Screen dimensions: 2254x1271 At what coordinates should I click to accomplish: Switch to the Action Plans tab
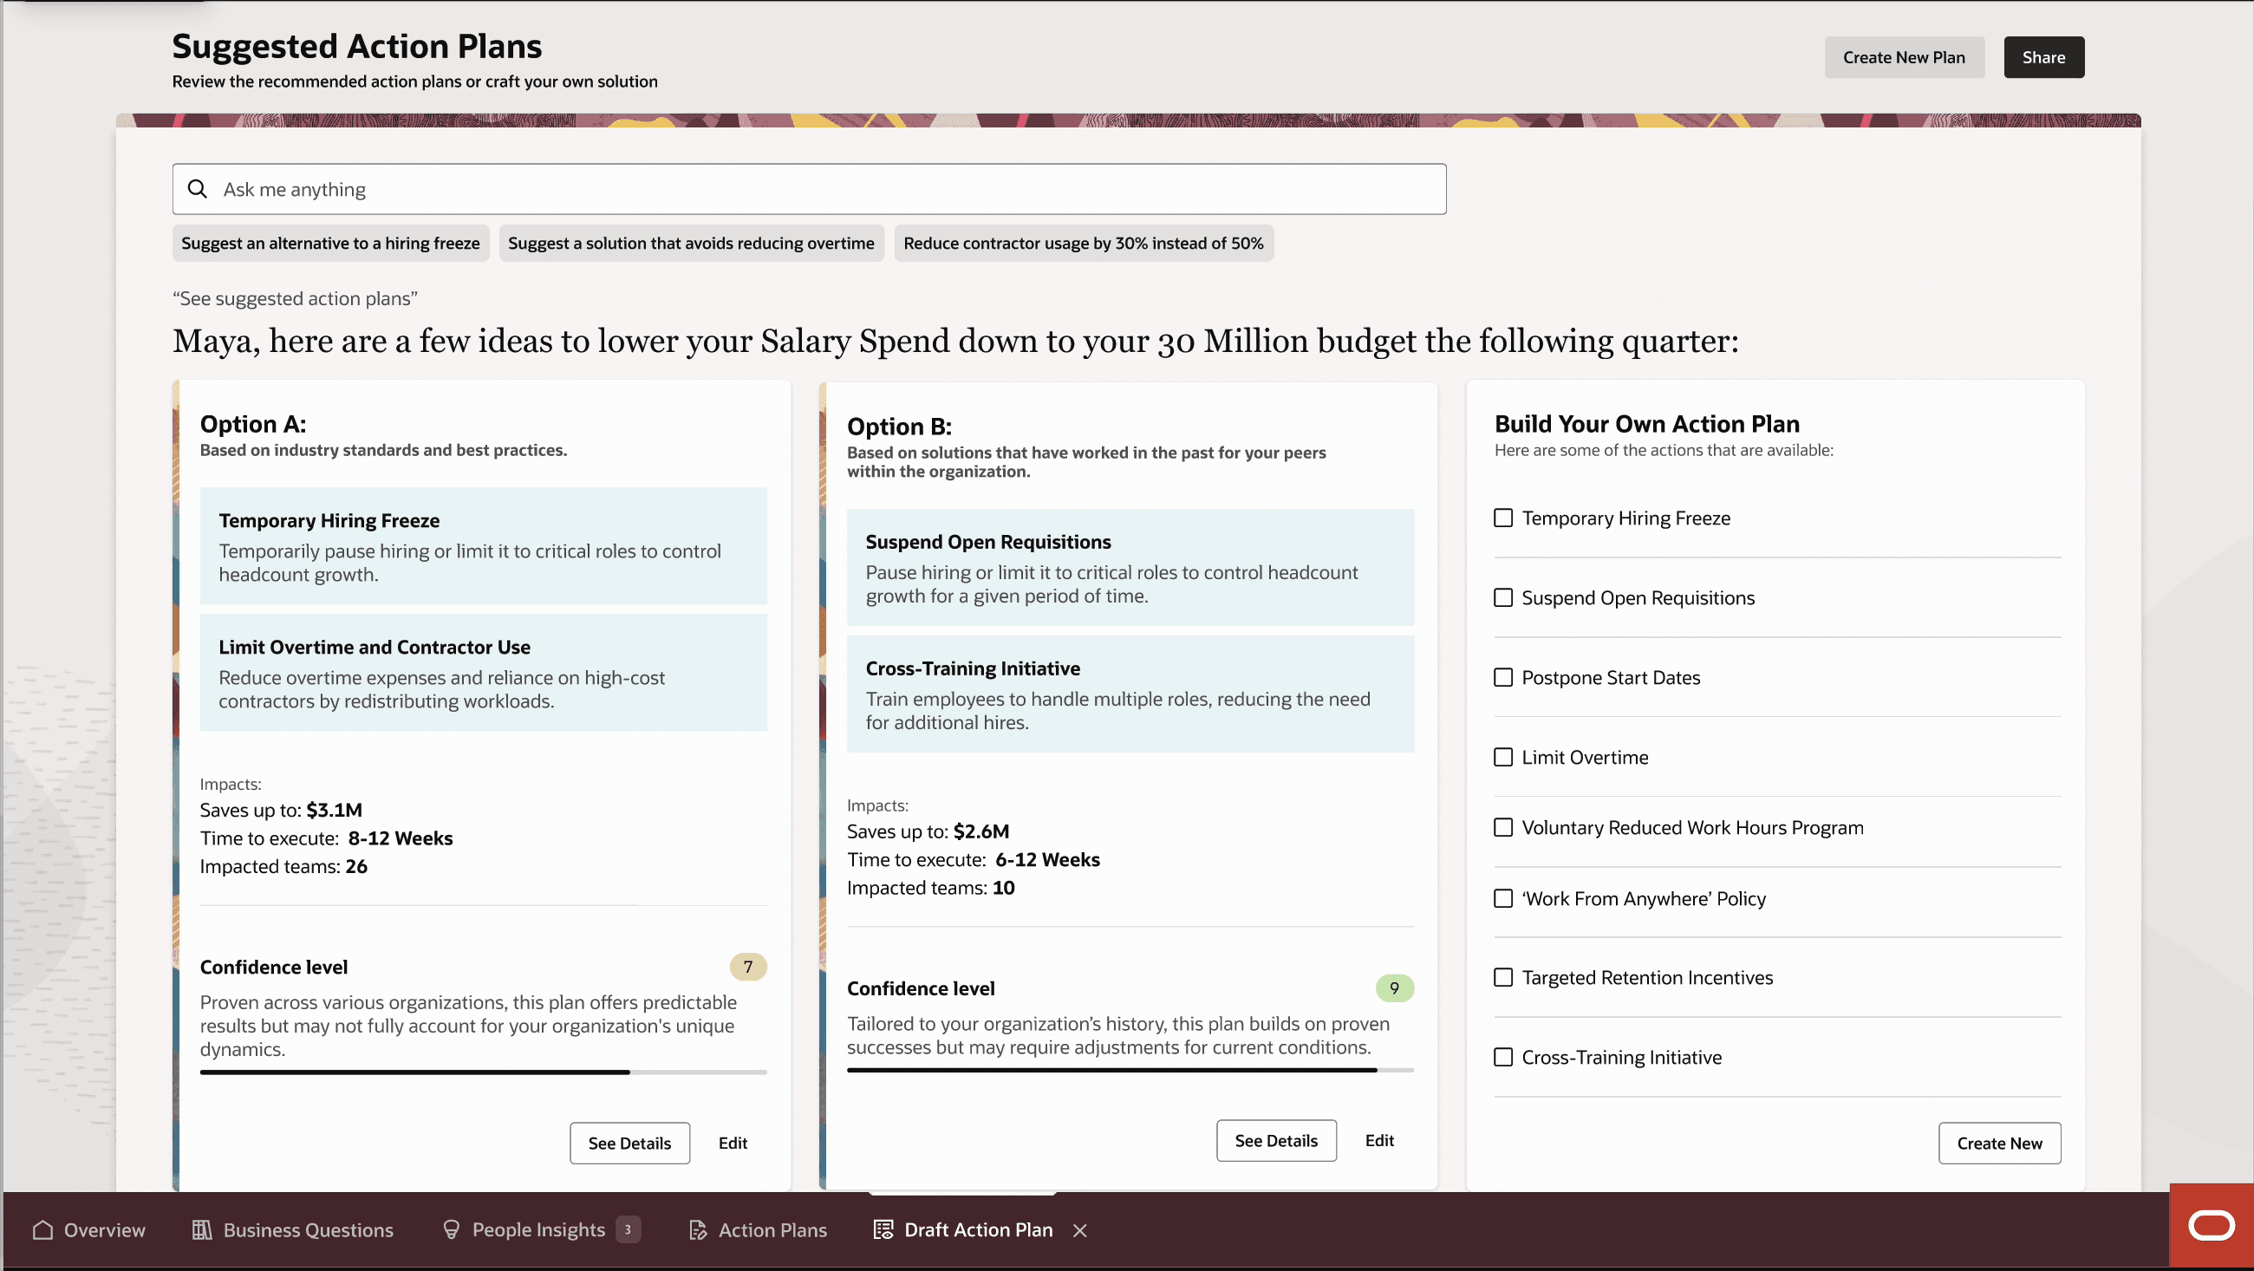coord(758,1230)
